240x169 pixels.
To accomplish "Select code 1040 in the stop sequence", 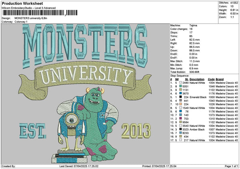I will pyautogui.click(x=212, y=100).
